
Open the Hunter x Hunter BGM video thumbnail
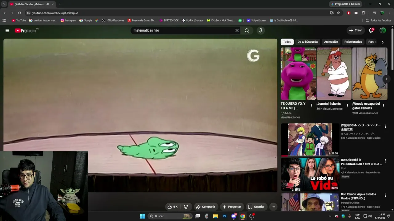click(x=310, y=140)
